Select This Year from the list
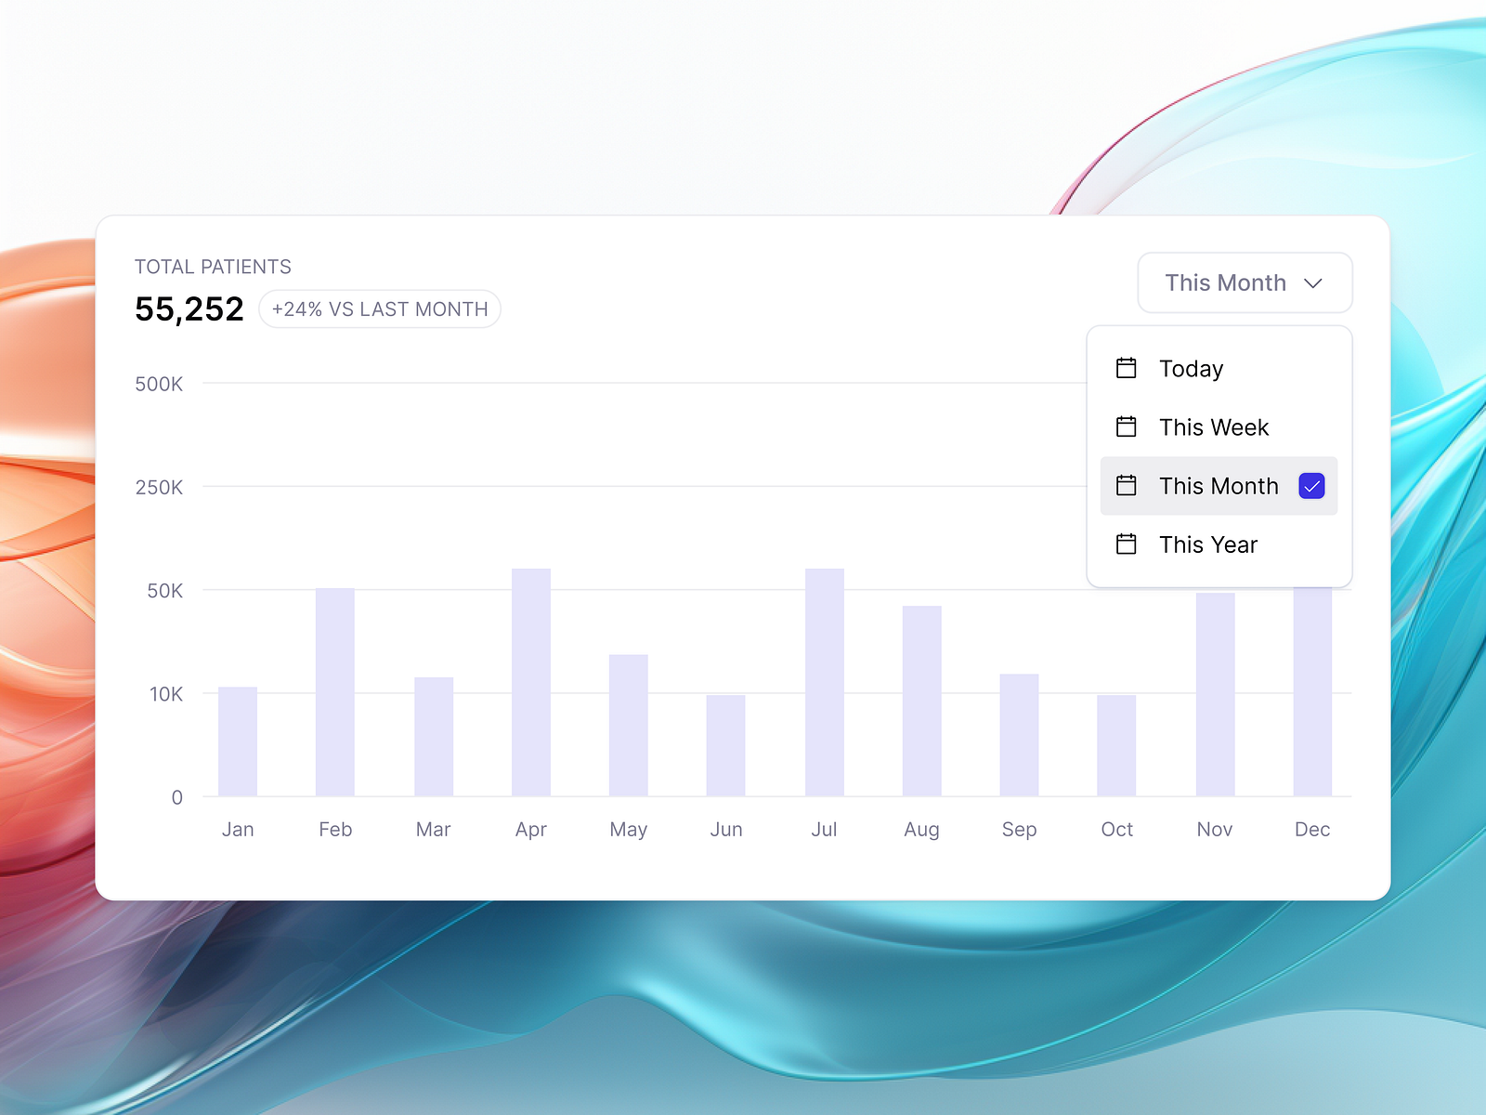 click(x=1219, y=544)
